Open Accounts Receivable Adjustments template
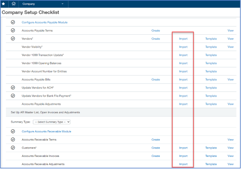 (211, 164)
